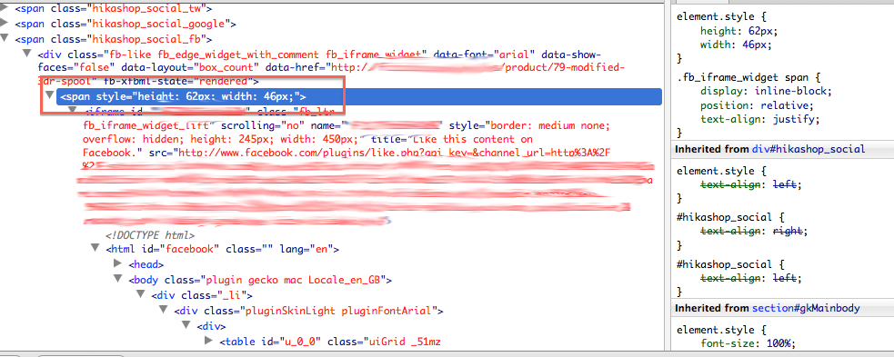Select the pluginSkinLight pluginFontArial div row
This screenshot has width=894, height=357.
click(309, 311)
